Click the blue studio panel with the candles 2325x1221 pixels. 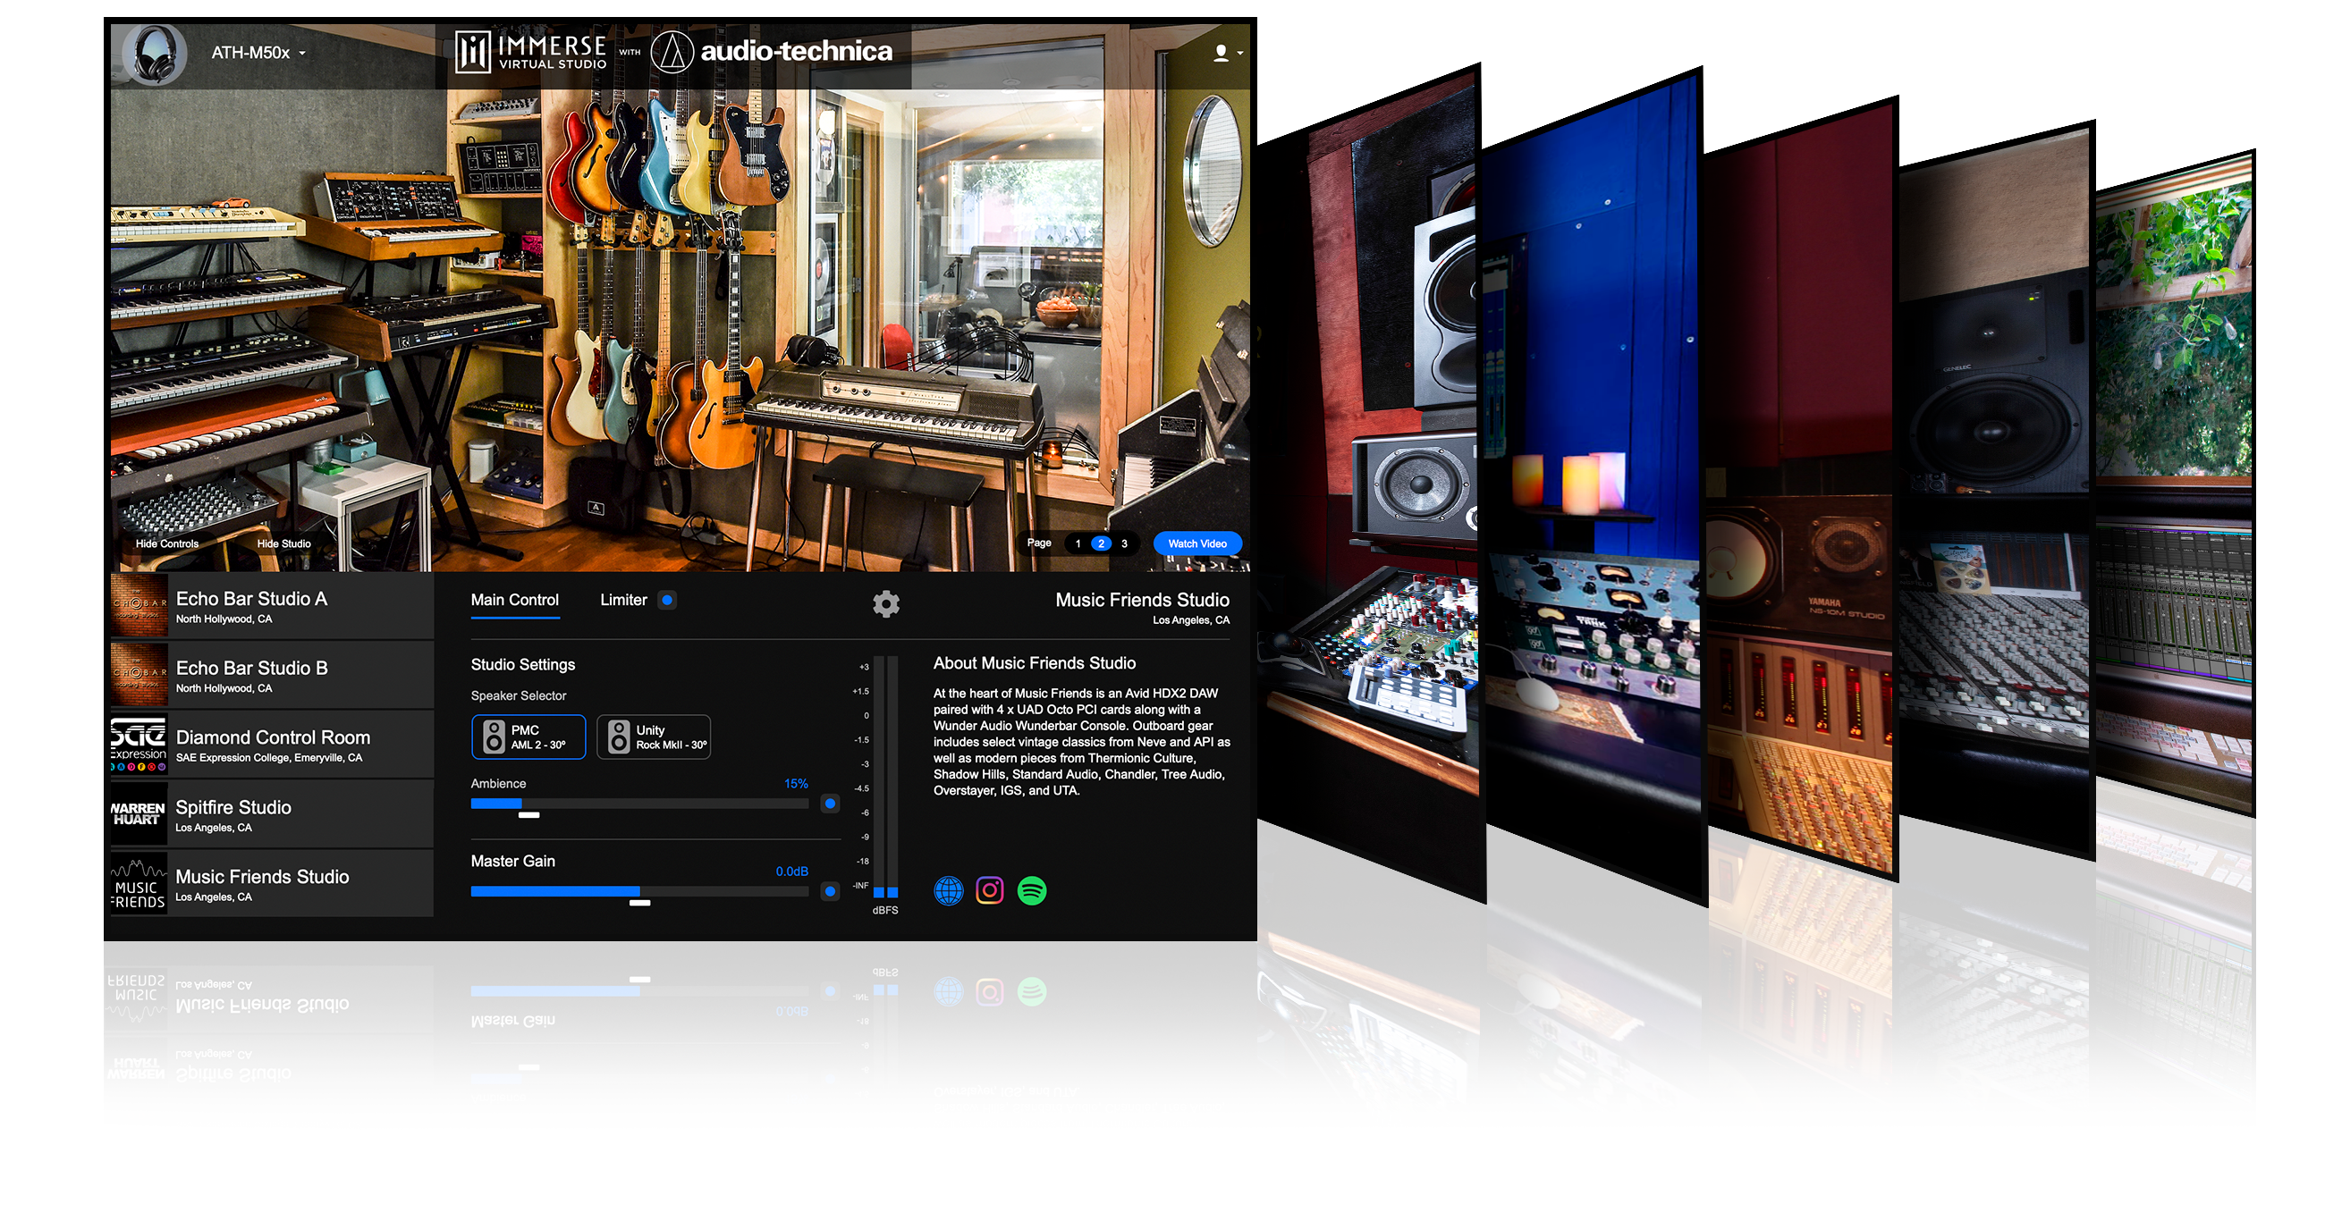click(1594, 487)
